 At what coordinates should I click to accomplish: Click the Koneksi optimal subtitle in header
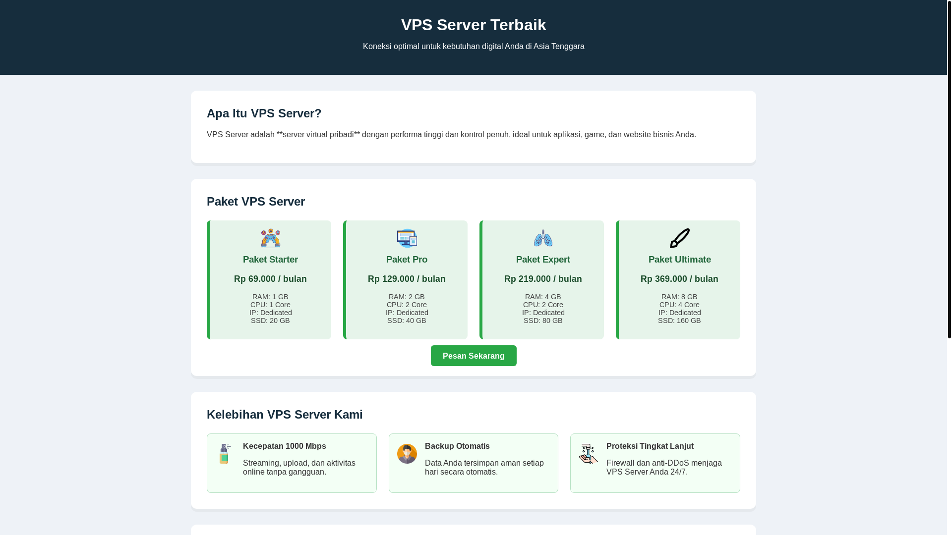pos(474,46)
